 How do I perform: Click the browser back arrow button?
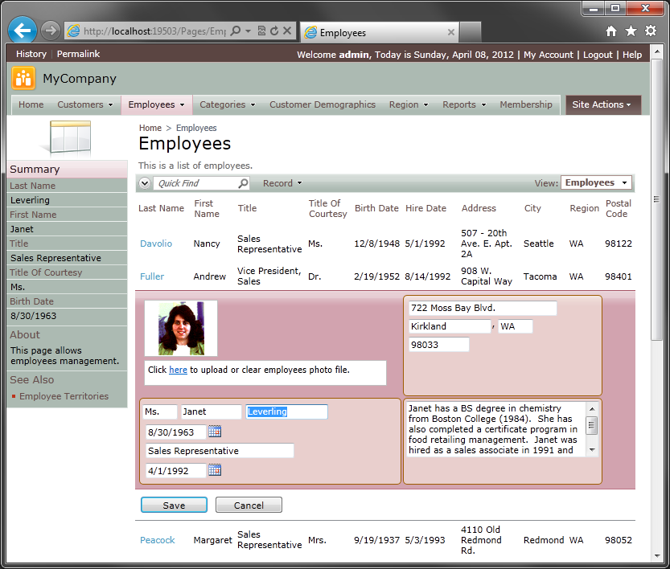point(23,31)
